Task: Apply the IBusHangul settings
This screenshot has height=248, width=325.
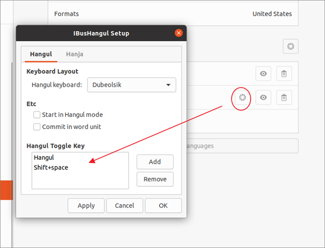Action: click(86, 206)
